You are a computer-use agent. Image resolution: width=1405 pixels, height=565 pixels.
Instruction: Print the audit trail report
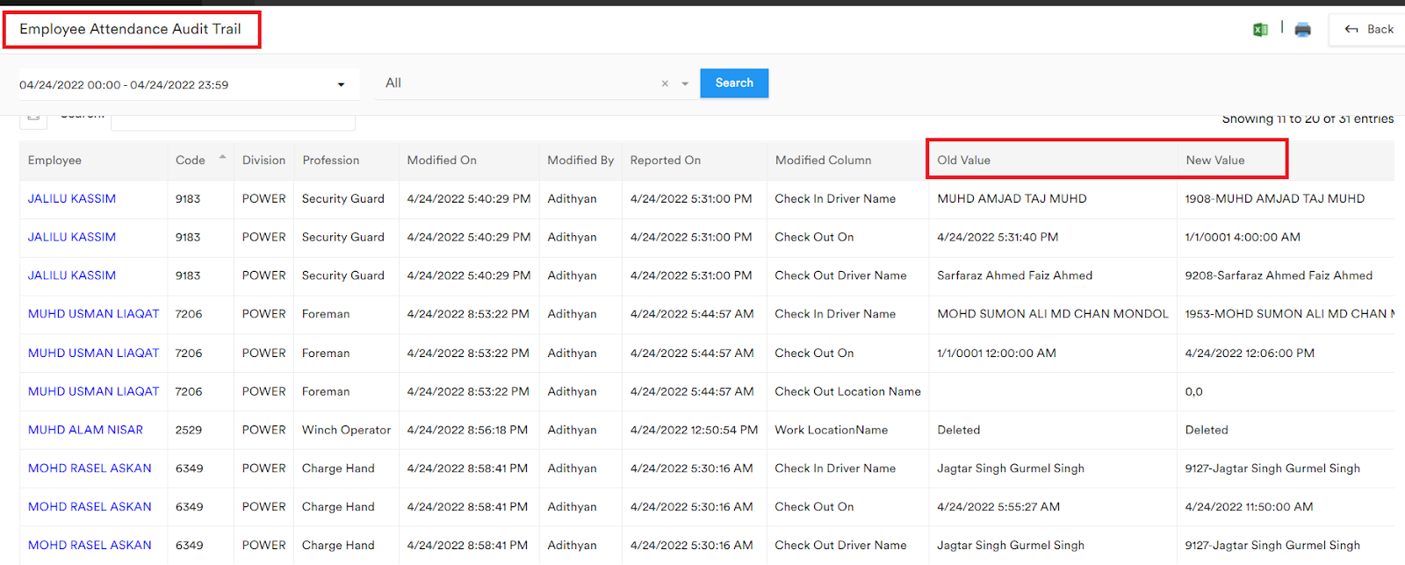click(1302, 30)
